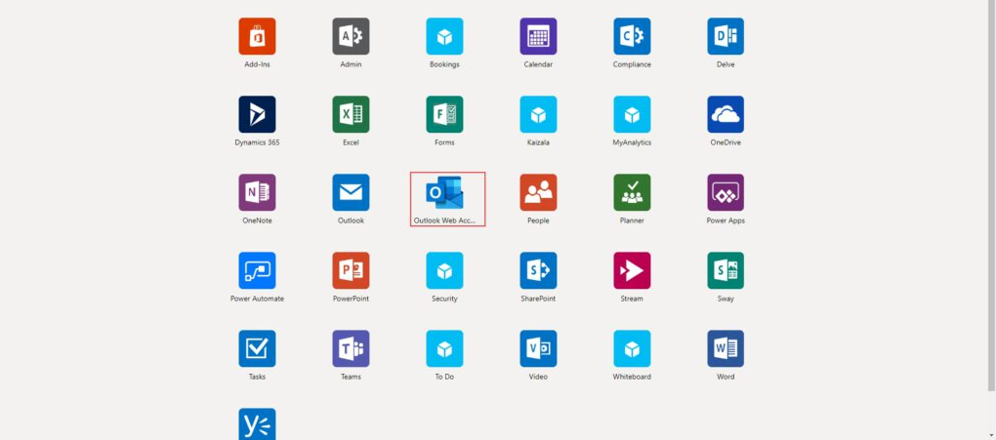996x440 pixels.
Task: Open the Yammer app icon
Action: (x=257, y=424)
